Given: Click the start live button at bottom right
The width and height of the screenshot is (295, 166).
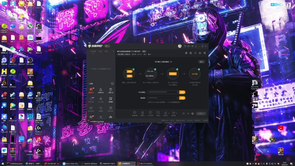Looking at the screenshot, I should pyautogui.click(x=201, y=114).
